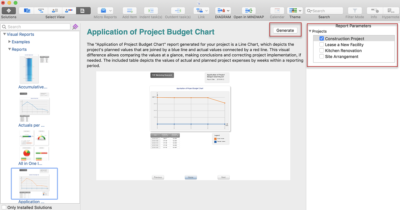Click the Examples tree label

pyautogui.click(x=21, y=42)
